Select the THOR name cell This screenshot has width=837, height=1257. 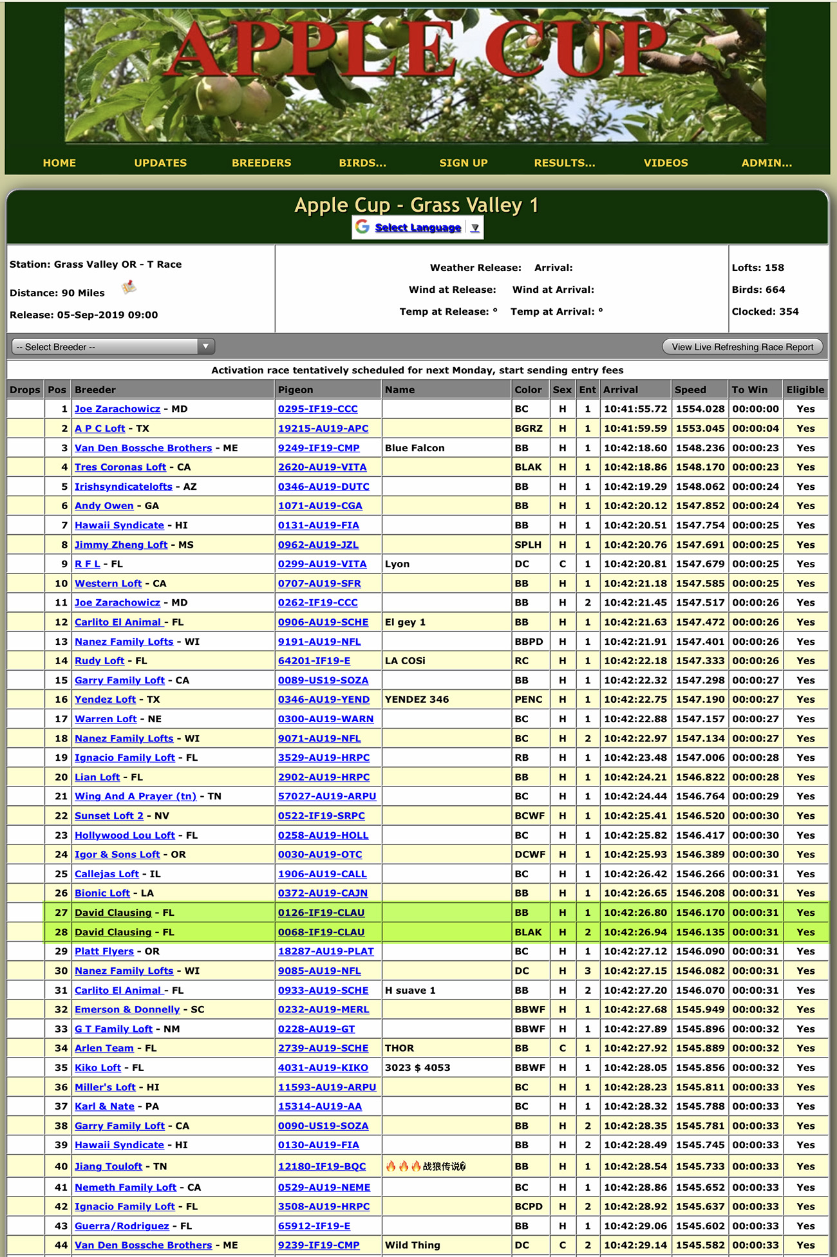(446, 1048)
